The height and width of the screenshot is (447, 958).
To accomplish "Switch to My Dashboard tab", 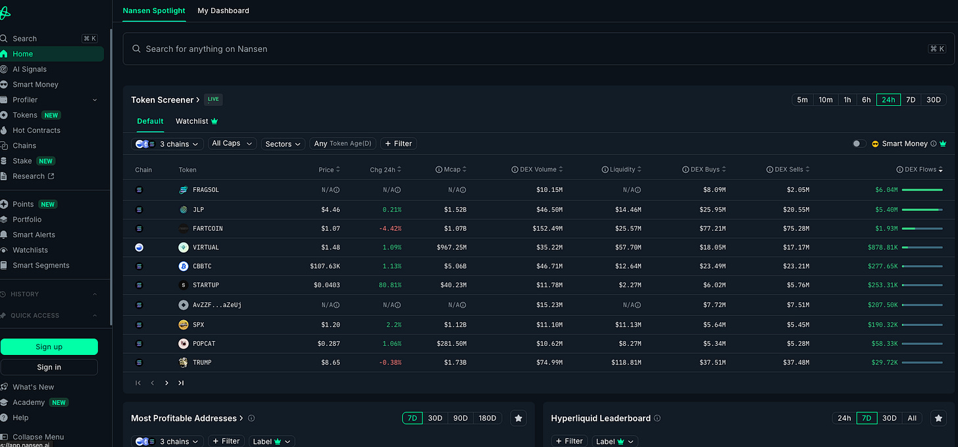I will 223,11.
